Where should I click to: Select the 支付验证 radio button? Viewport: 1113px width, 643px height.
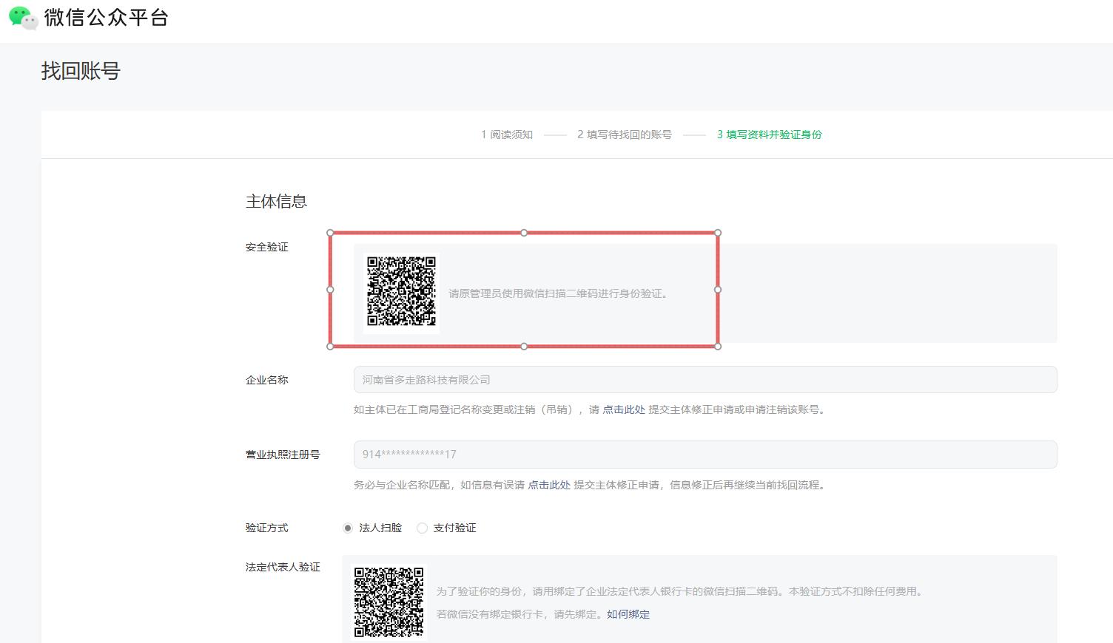coord(423,528)
